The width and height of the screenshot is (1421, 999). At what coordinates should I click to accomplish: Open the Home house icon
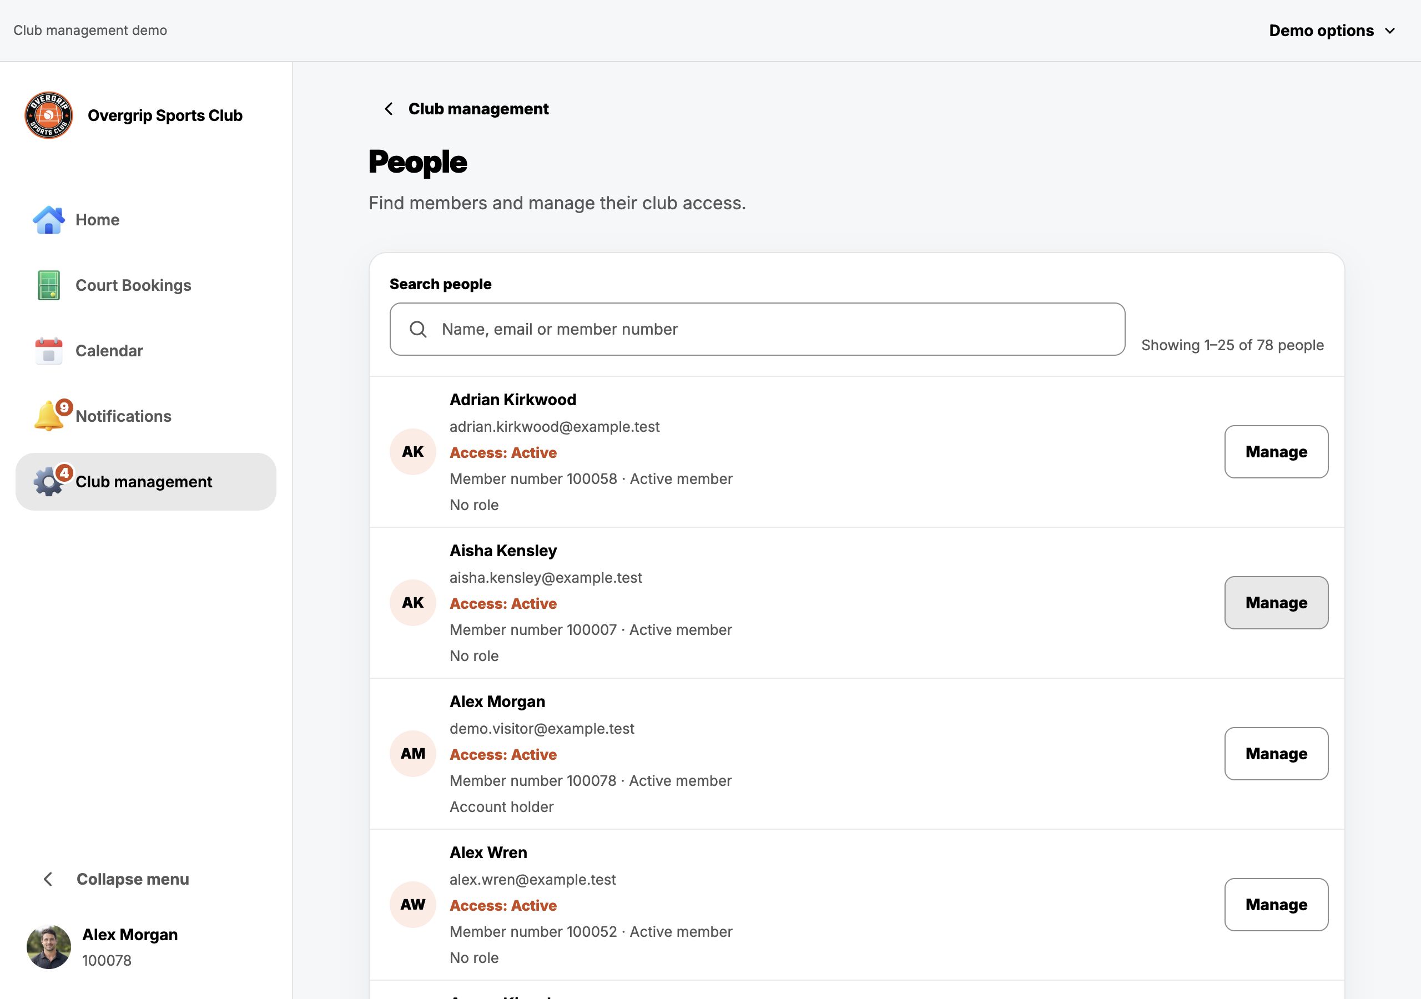tap(48, 220)
